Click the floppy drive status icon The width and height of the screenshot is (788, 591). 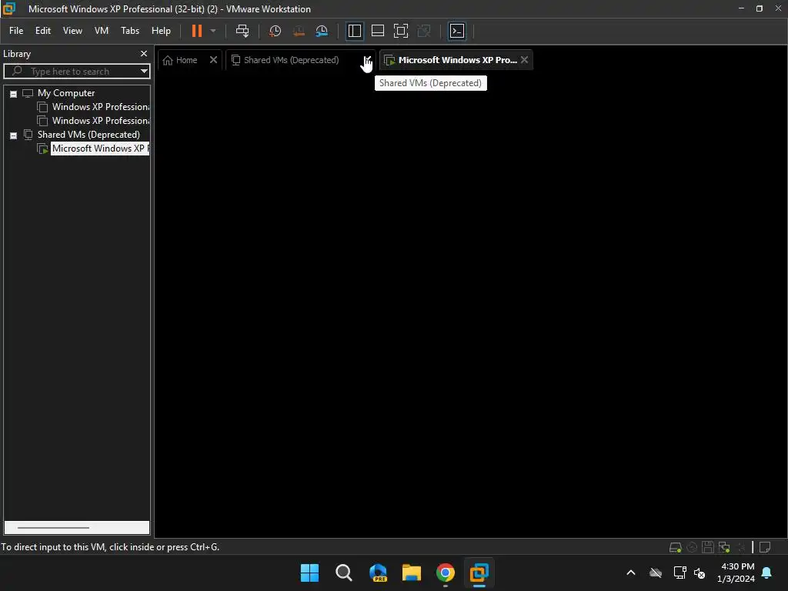[708, 547]
